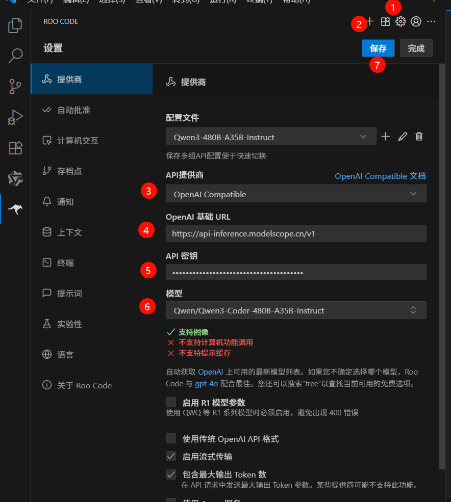The width and height of the screenshot is (451, 502).
Task: Open the Search icon in activity bar
Action: pos(15,56)
